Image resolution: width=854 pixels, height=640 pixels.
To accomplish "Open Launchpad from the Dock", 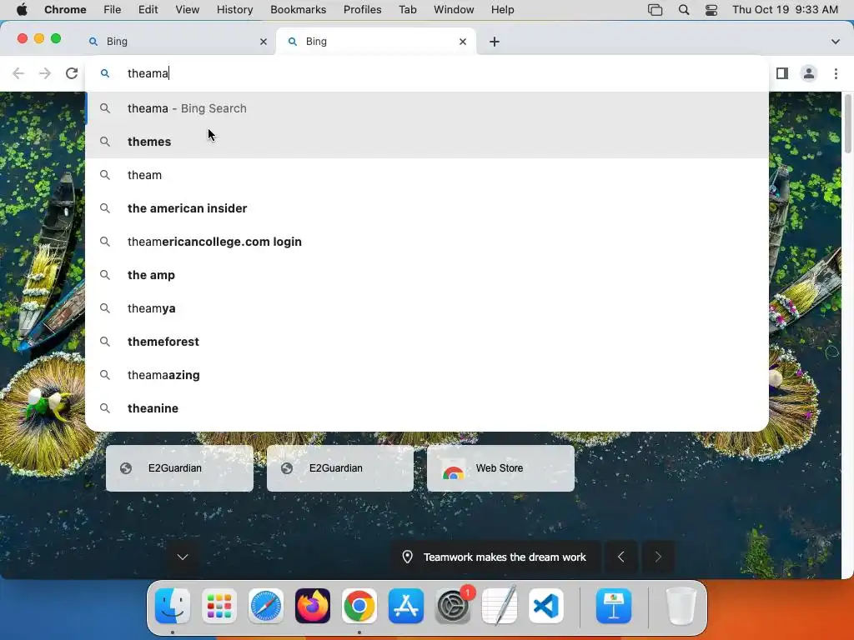I will 219,606.
